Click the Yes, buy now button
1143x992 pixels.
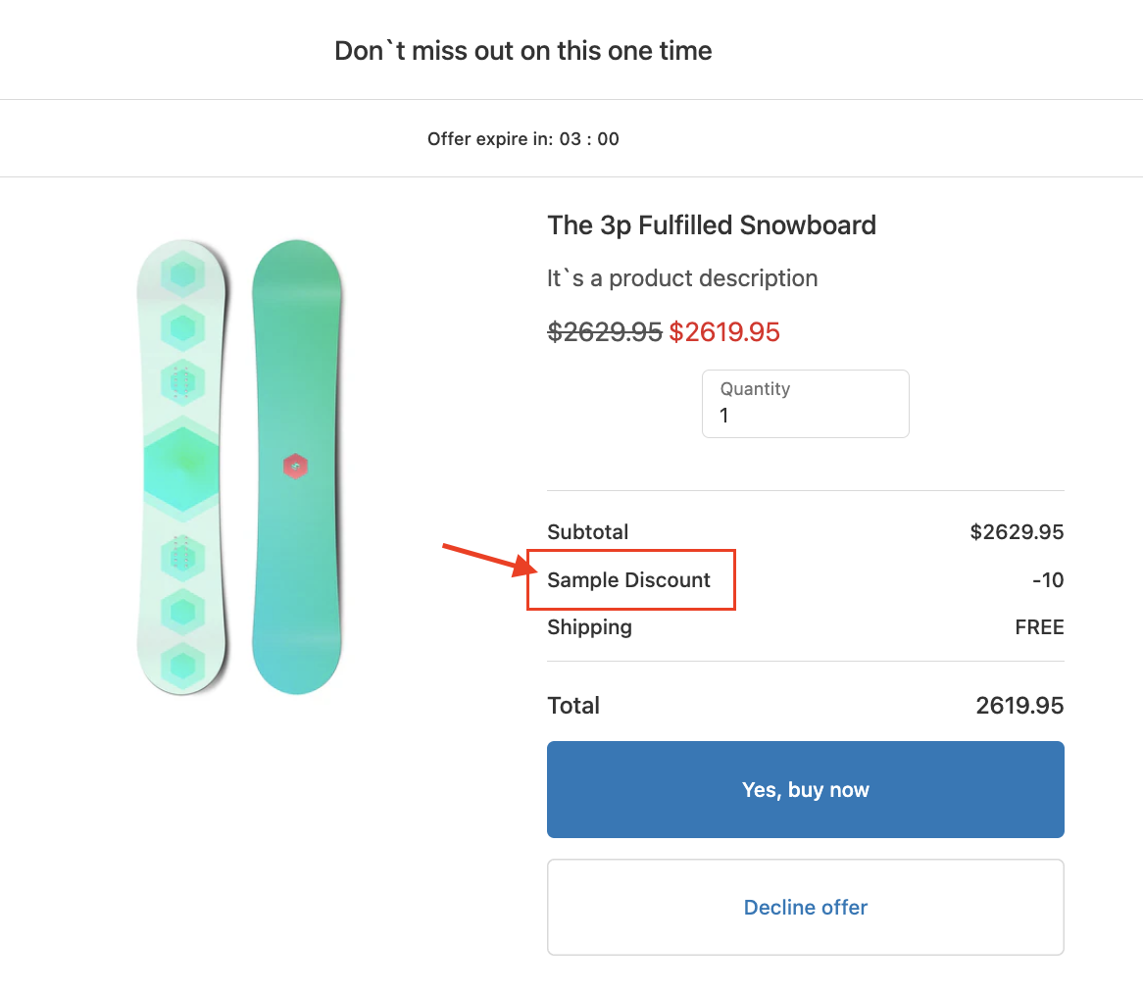[805, 790]
